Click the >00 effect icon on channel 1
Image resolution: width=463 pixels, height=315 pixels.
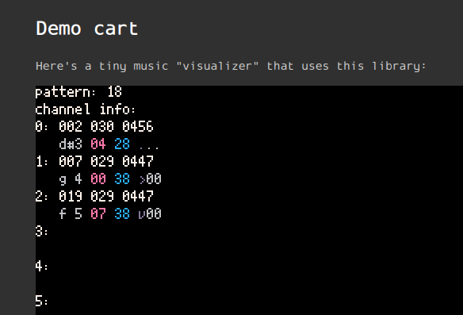click(150, 179)
